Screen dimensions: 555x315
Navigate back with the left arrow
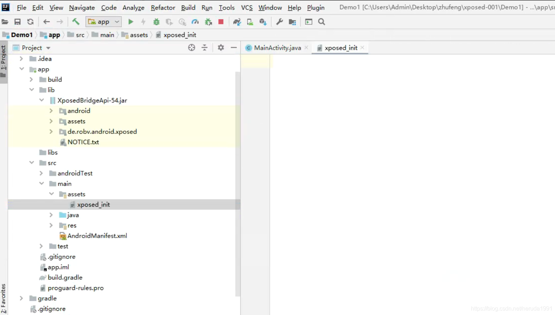46,22
